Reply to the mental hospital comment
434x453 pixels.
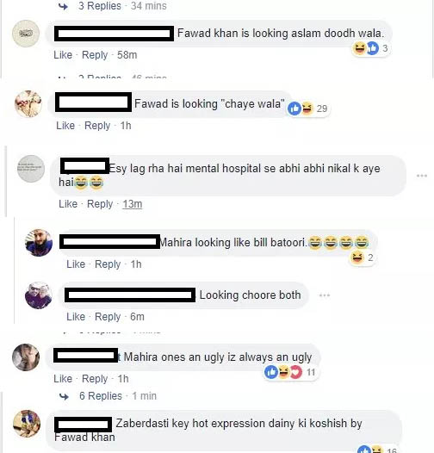(100, 204)
